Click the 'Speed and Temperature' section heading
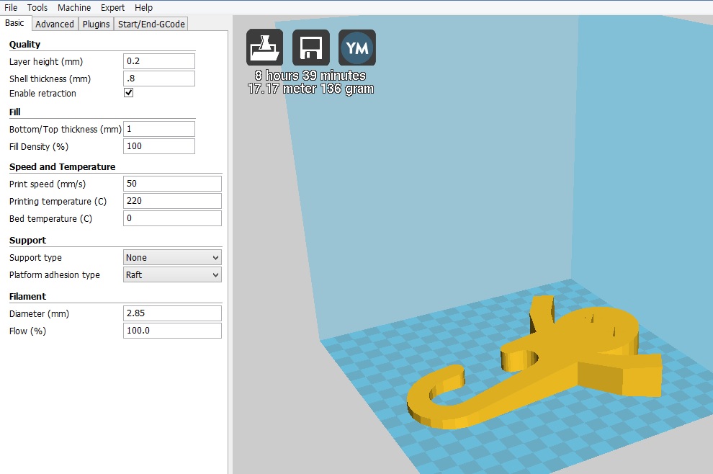 point(62,166)
